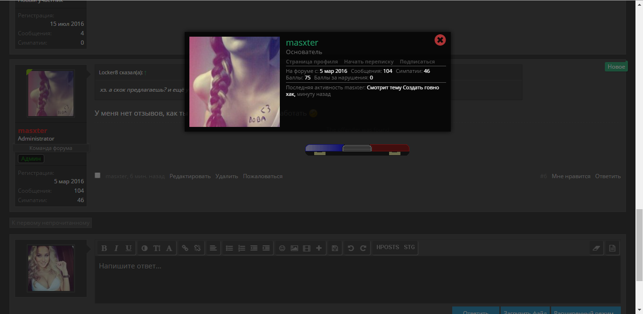This screenshot has width=643, height=314.
Task: Open the text alignment options
Action: [213, 248]
